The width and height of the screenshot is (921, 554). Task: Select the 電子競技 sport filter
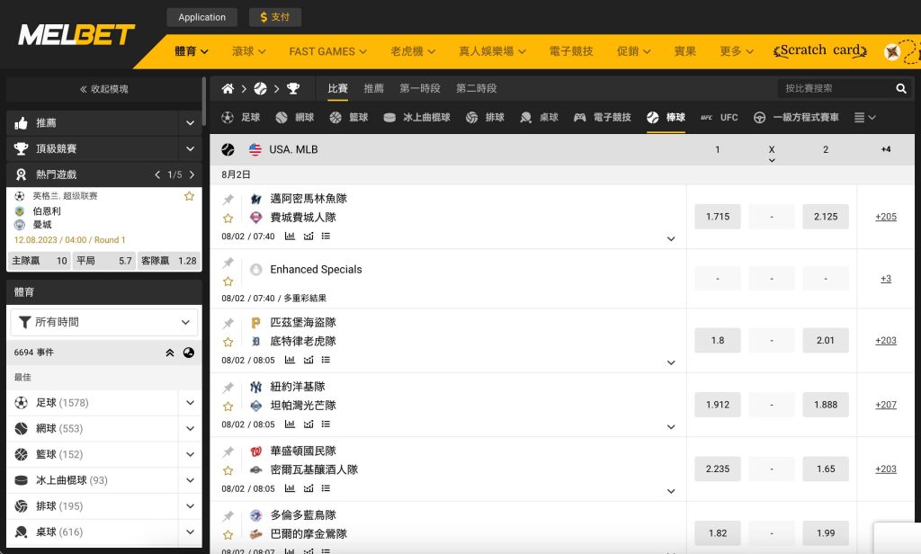(603, 118)
